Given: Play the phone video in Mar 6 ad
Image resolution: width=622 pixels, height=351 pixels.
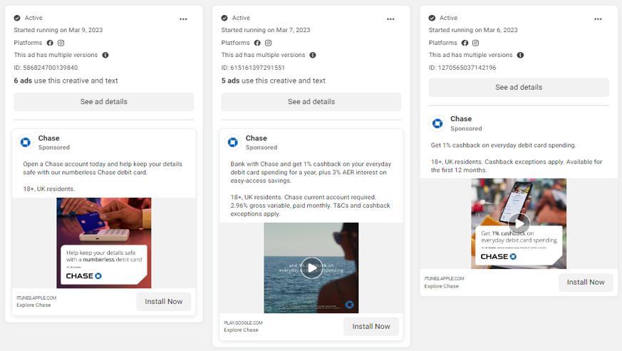Looking at the screenshot, I should 519,223.
